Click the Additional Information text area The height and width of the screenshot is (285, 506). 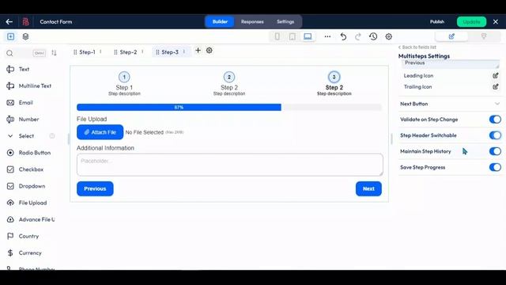coord(230,165)
